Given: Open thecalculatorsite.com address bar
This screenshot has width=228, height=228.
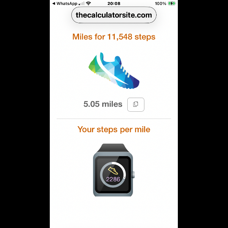Looking at the screenshot, I should pyautogui.click(x=114, y=15).
